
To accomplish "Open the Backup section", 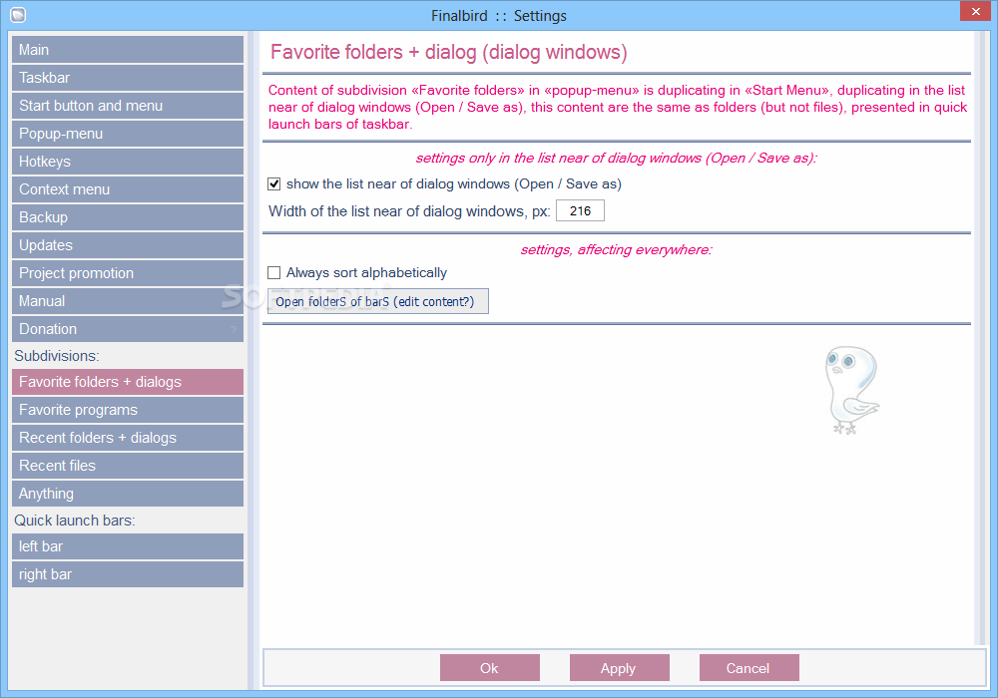I will pos(128,217).
